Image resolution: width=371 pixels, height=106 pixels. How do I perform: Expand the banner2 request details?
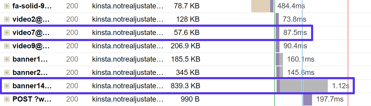[7, 72]
